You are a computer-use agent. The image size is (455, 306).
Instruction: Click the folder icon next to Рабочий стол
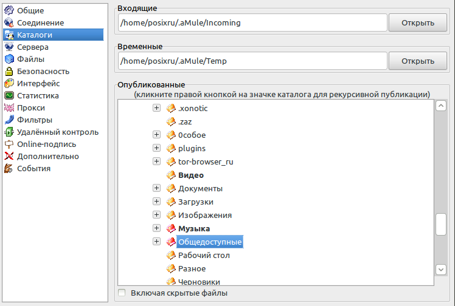coord(171,256)
